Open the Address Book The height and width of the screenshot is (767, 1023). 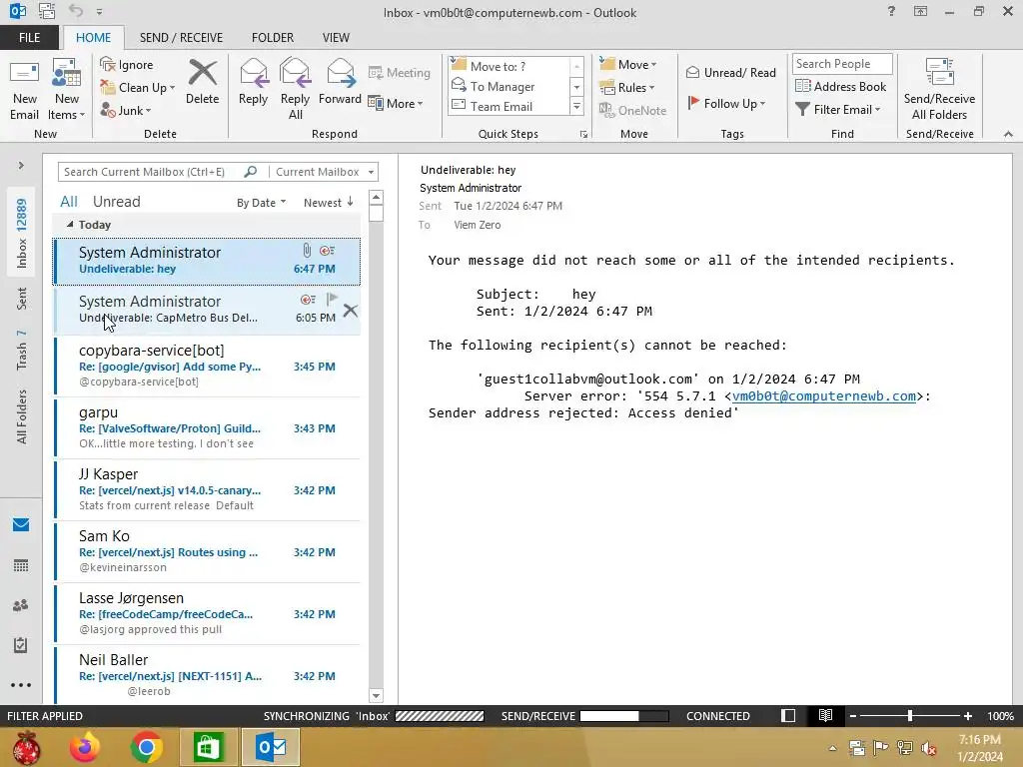coord(841,86)
